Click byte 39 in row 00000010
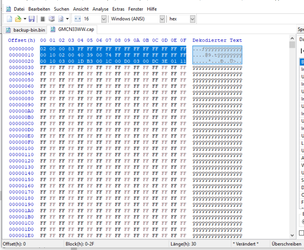This screenshot has height=250, width=304. click(x=90, y=55)
